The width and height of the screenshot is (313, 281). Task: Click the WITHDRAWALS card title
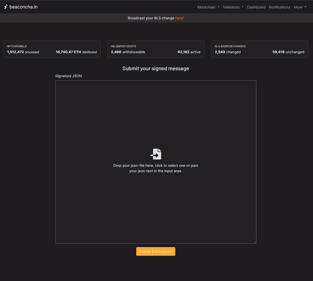17,46
